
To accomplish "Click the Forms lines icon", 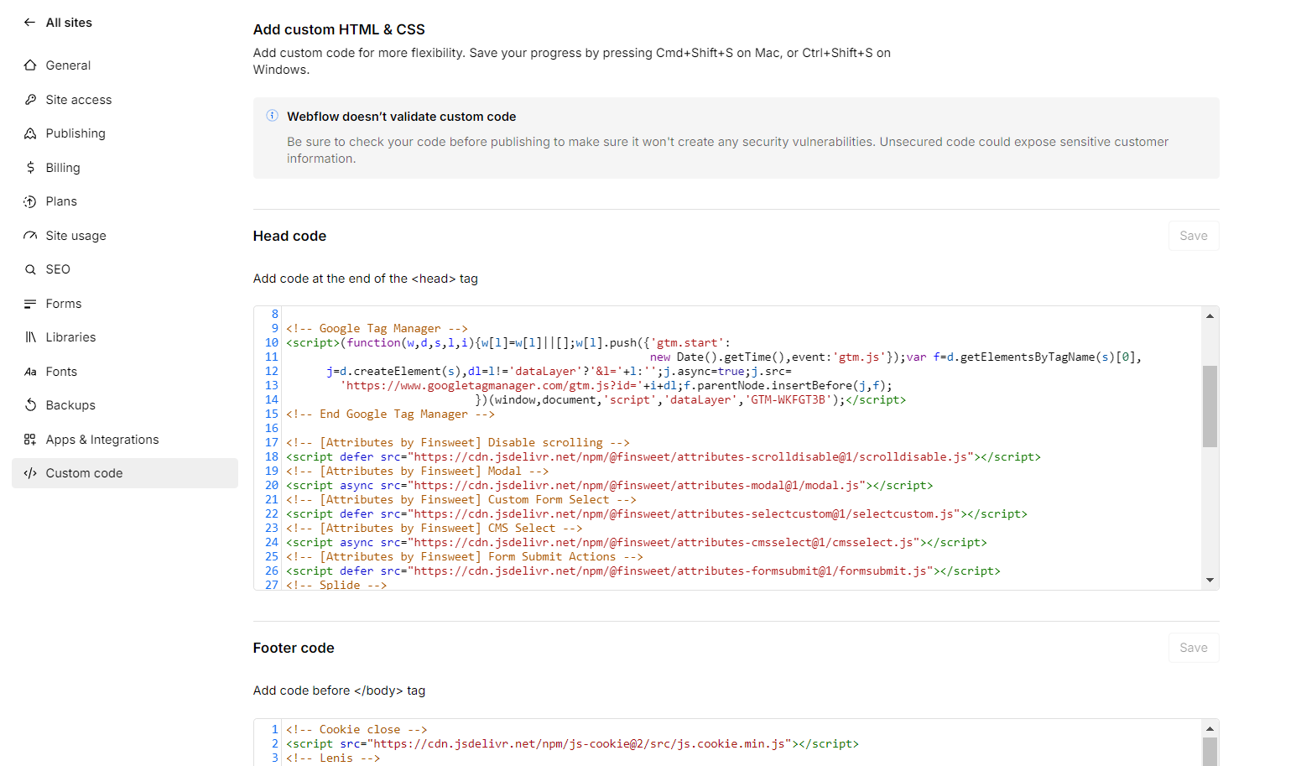I will pos(30,304).
